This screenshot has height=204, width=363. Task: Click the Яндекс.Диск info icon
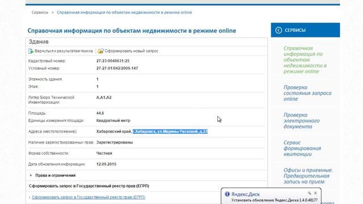[x=227, y=194]
